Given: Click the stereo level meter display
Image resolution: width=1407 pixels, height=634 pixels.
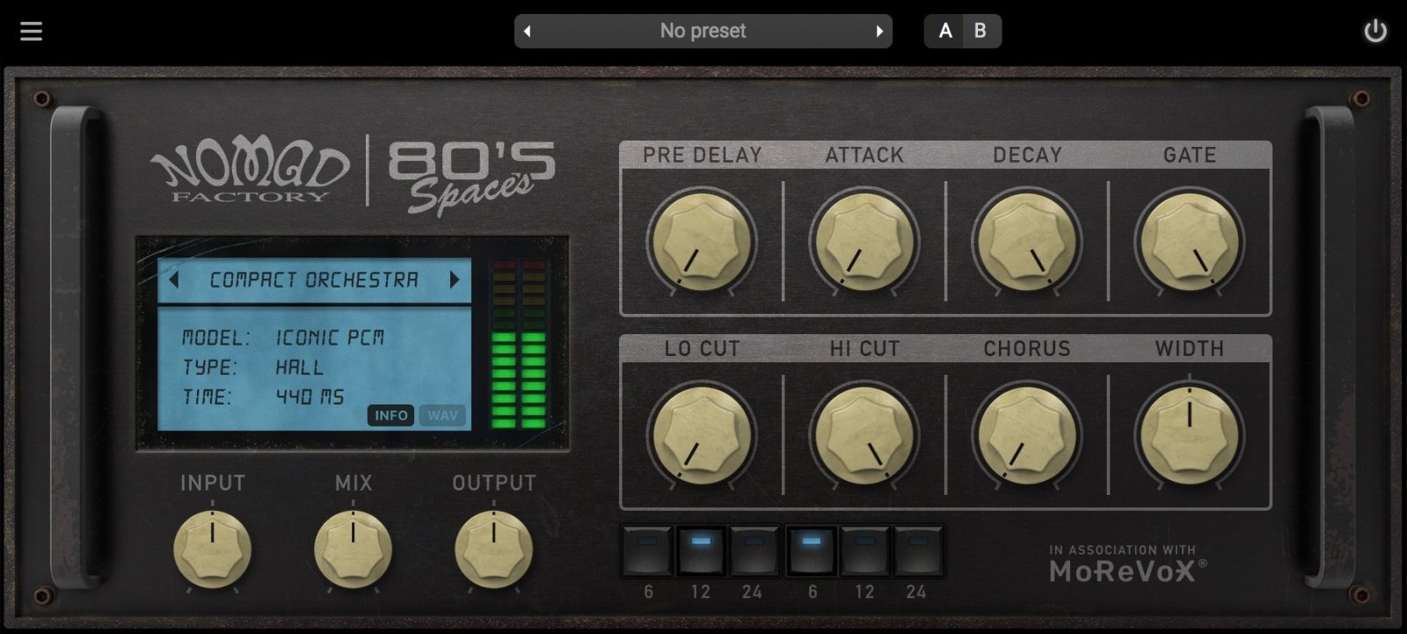Looking at the screenshot, I should tap(519, 344).
